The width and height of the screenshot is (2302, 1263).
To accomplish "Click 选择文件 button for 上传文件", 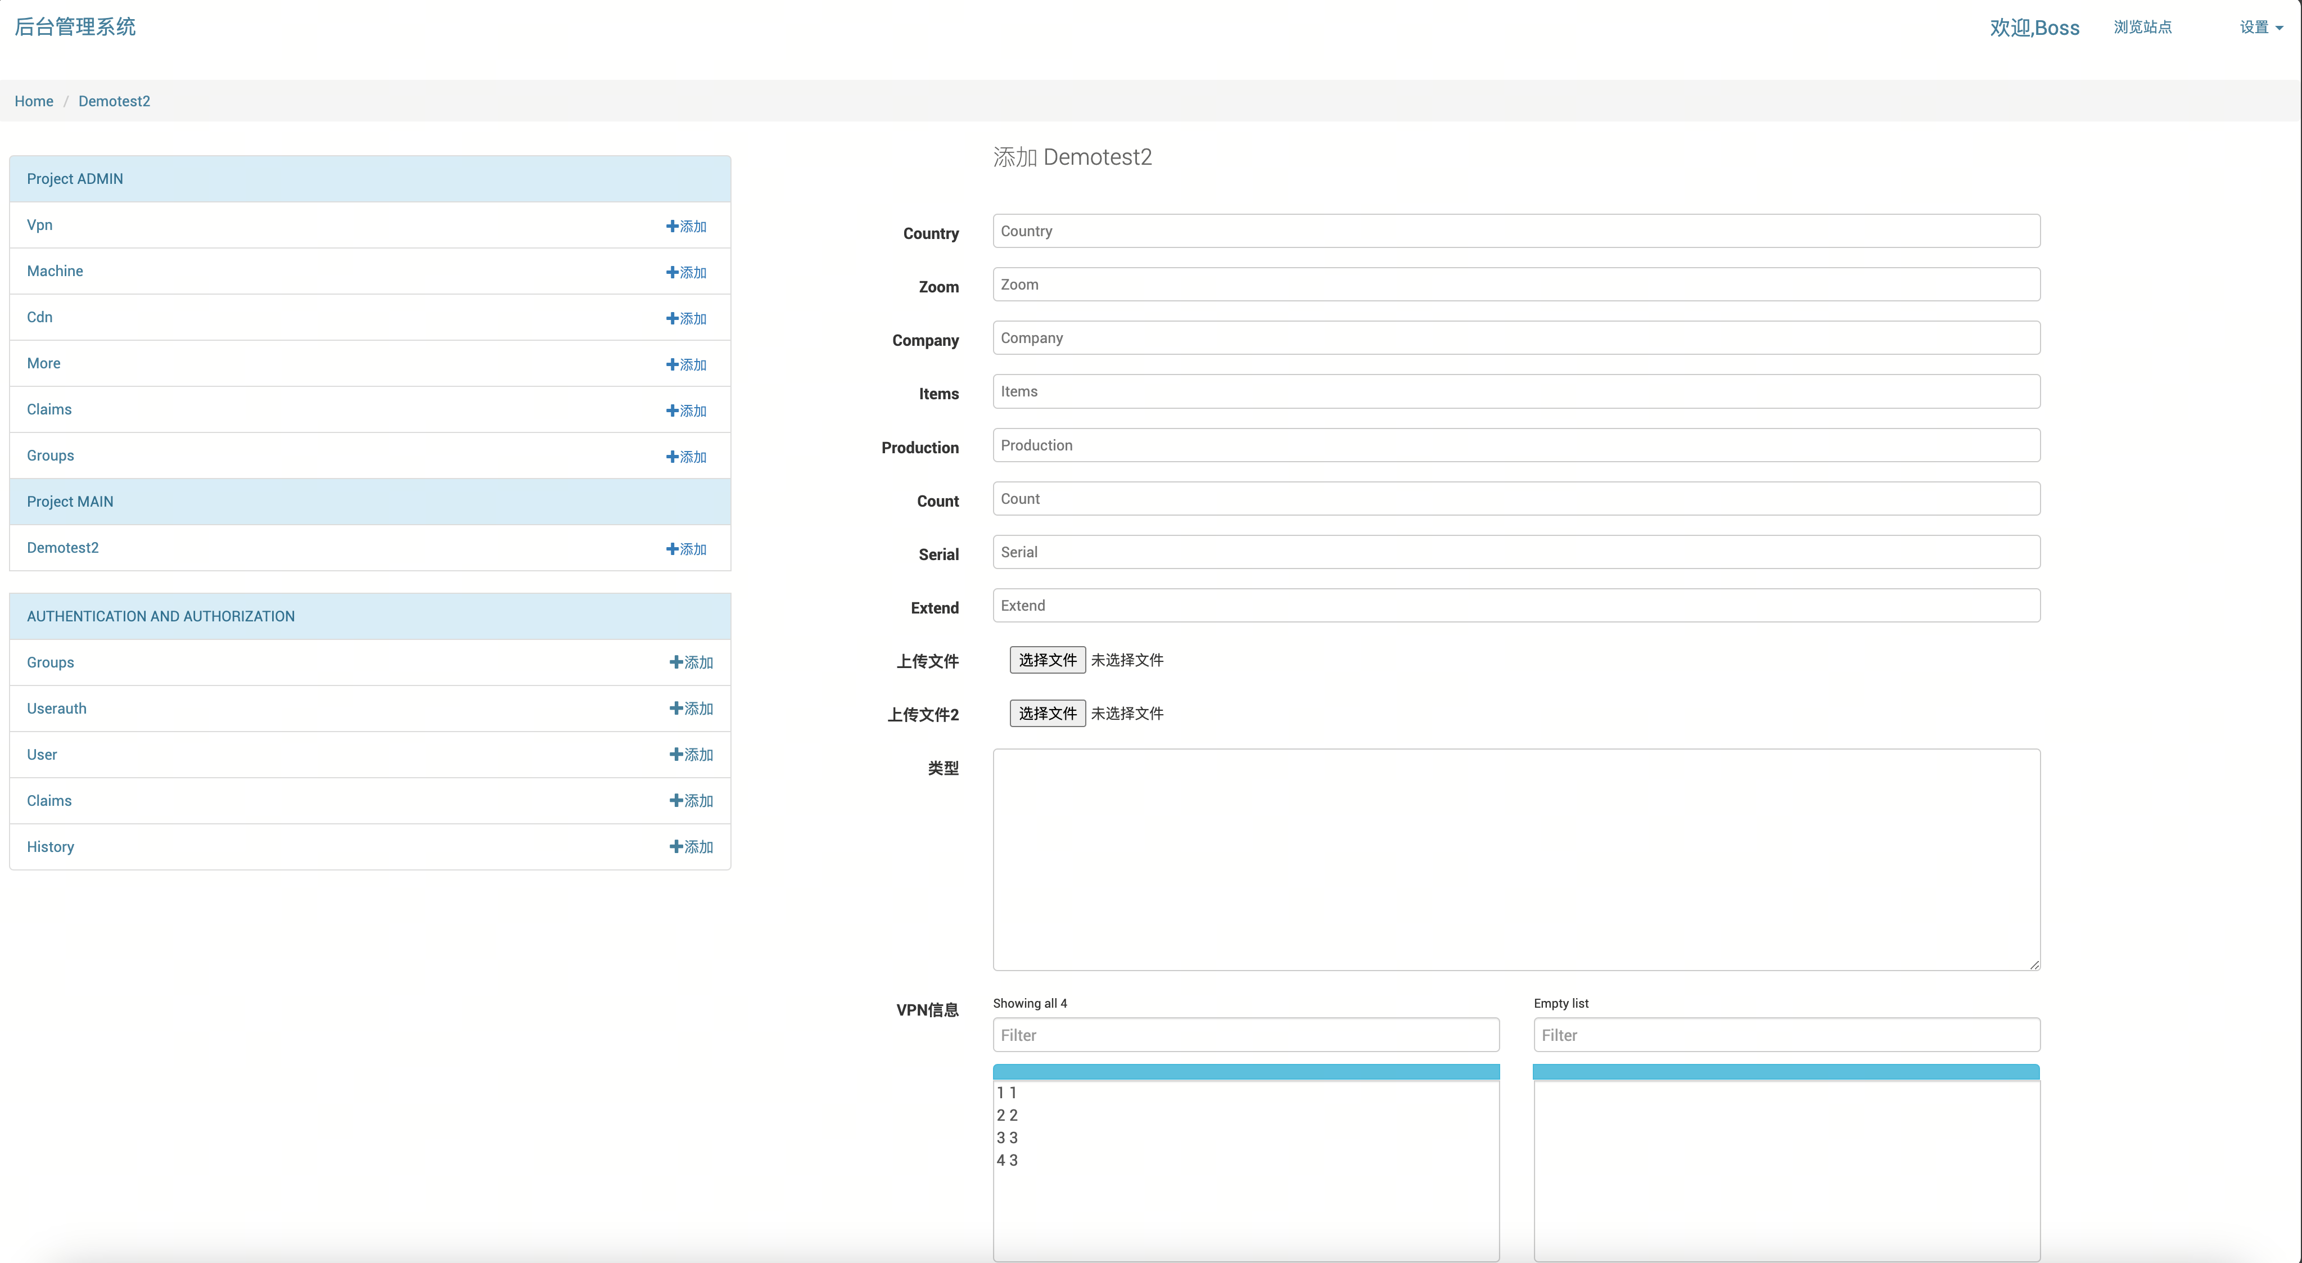I will point(1048,660).
